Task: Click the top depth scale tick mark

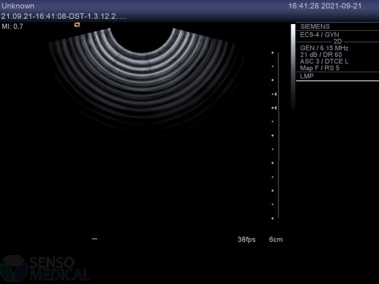Action: tap(273, 53)
